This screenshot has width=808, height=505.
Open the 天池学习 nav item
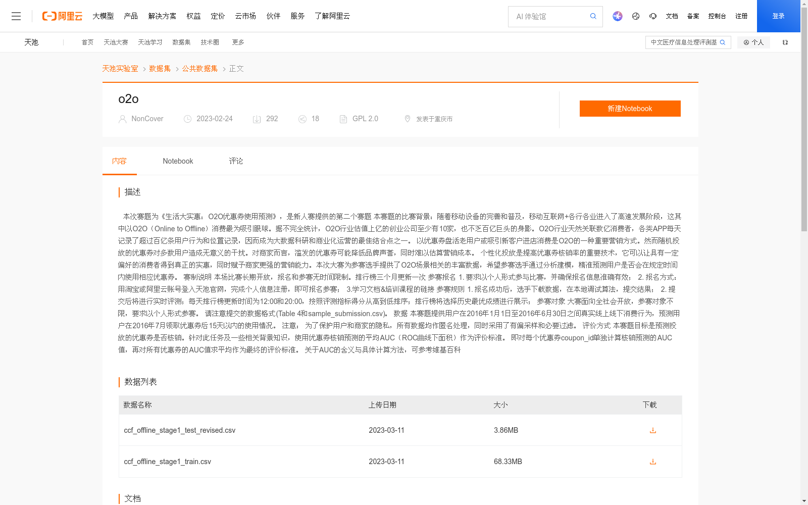coord(150,42)
